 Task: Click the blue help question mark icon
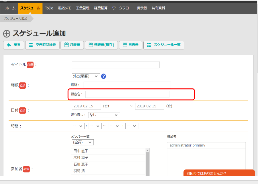pos(103,76)
